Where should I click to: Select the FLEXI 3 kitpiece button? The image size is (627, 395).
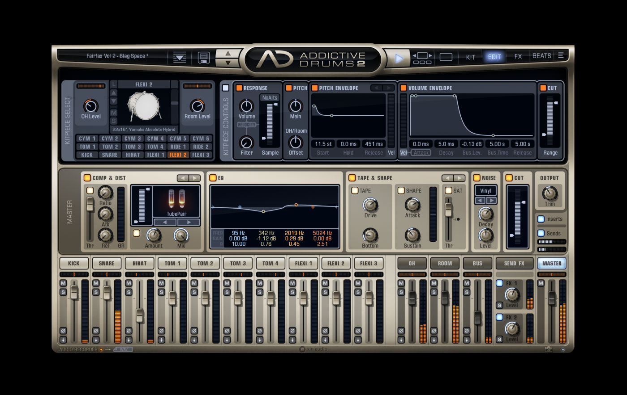pyautogui.click(x=201, y=155)
